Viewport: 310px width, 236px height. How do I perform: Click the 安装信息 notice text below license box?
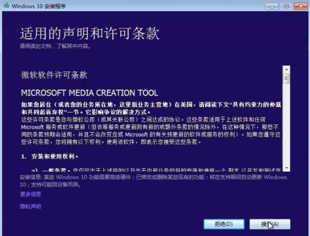[x=153, y=181]
